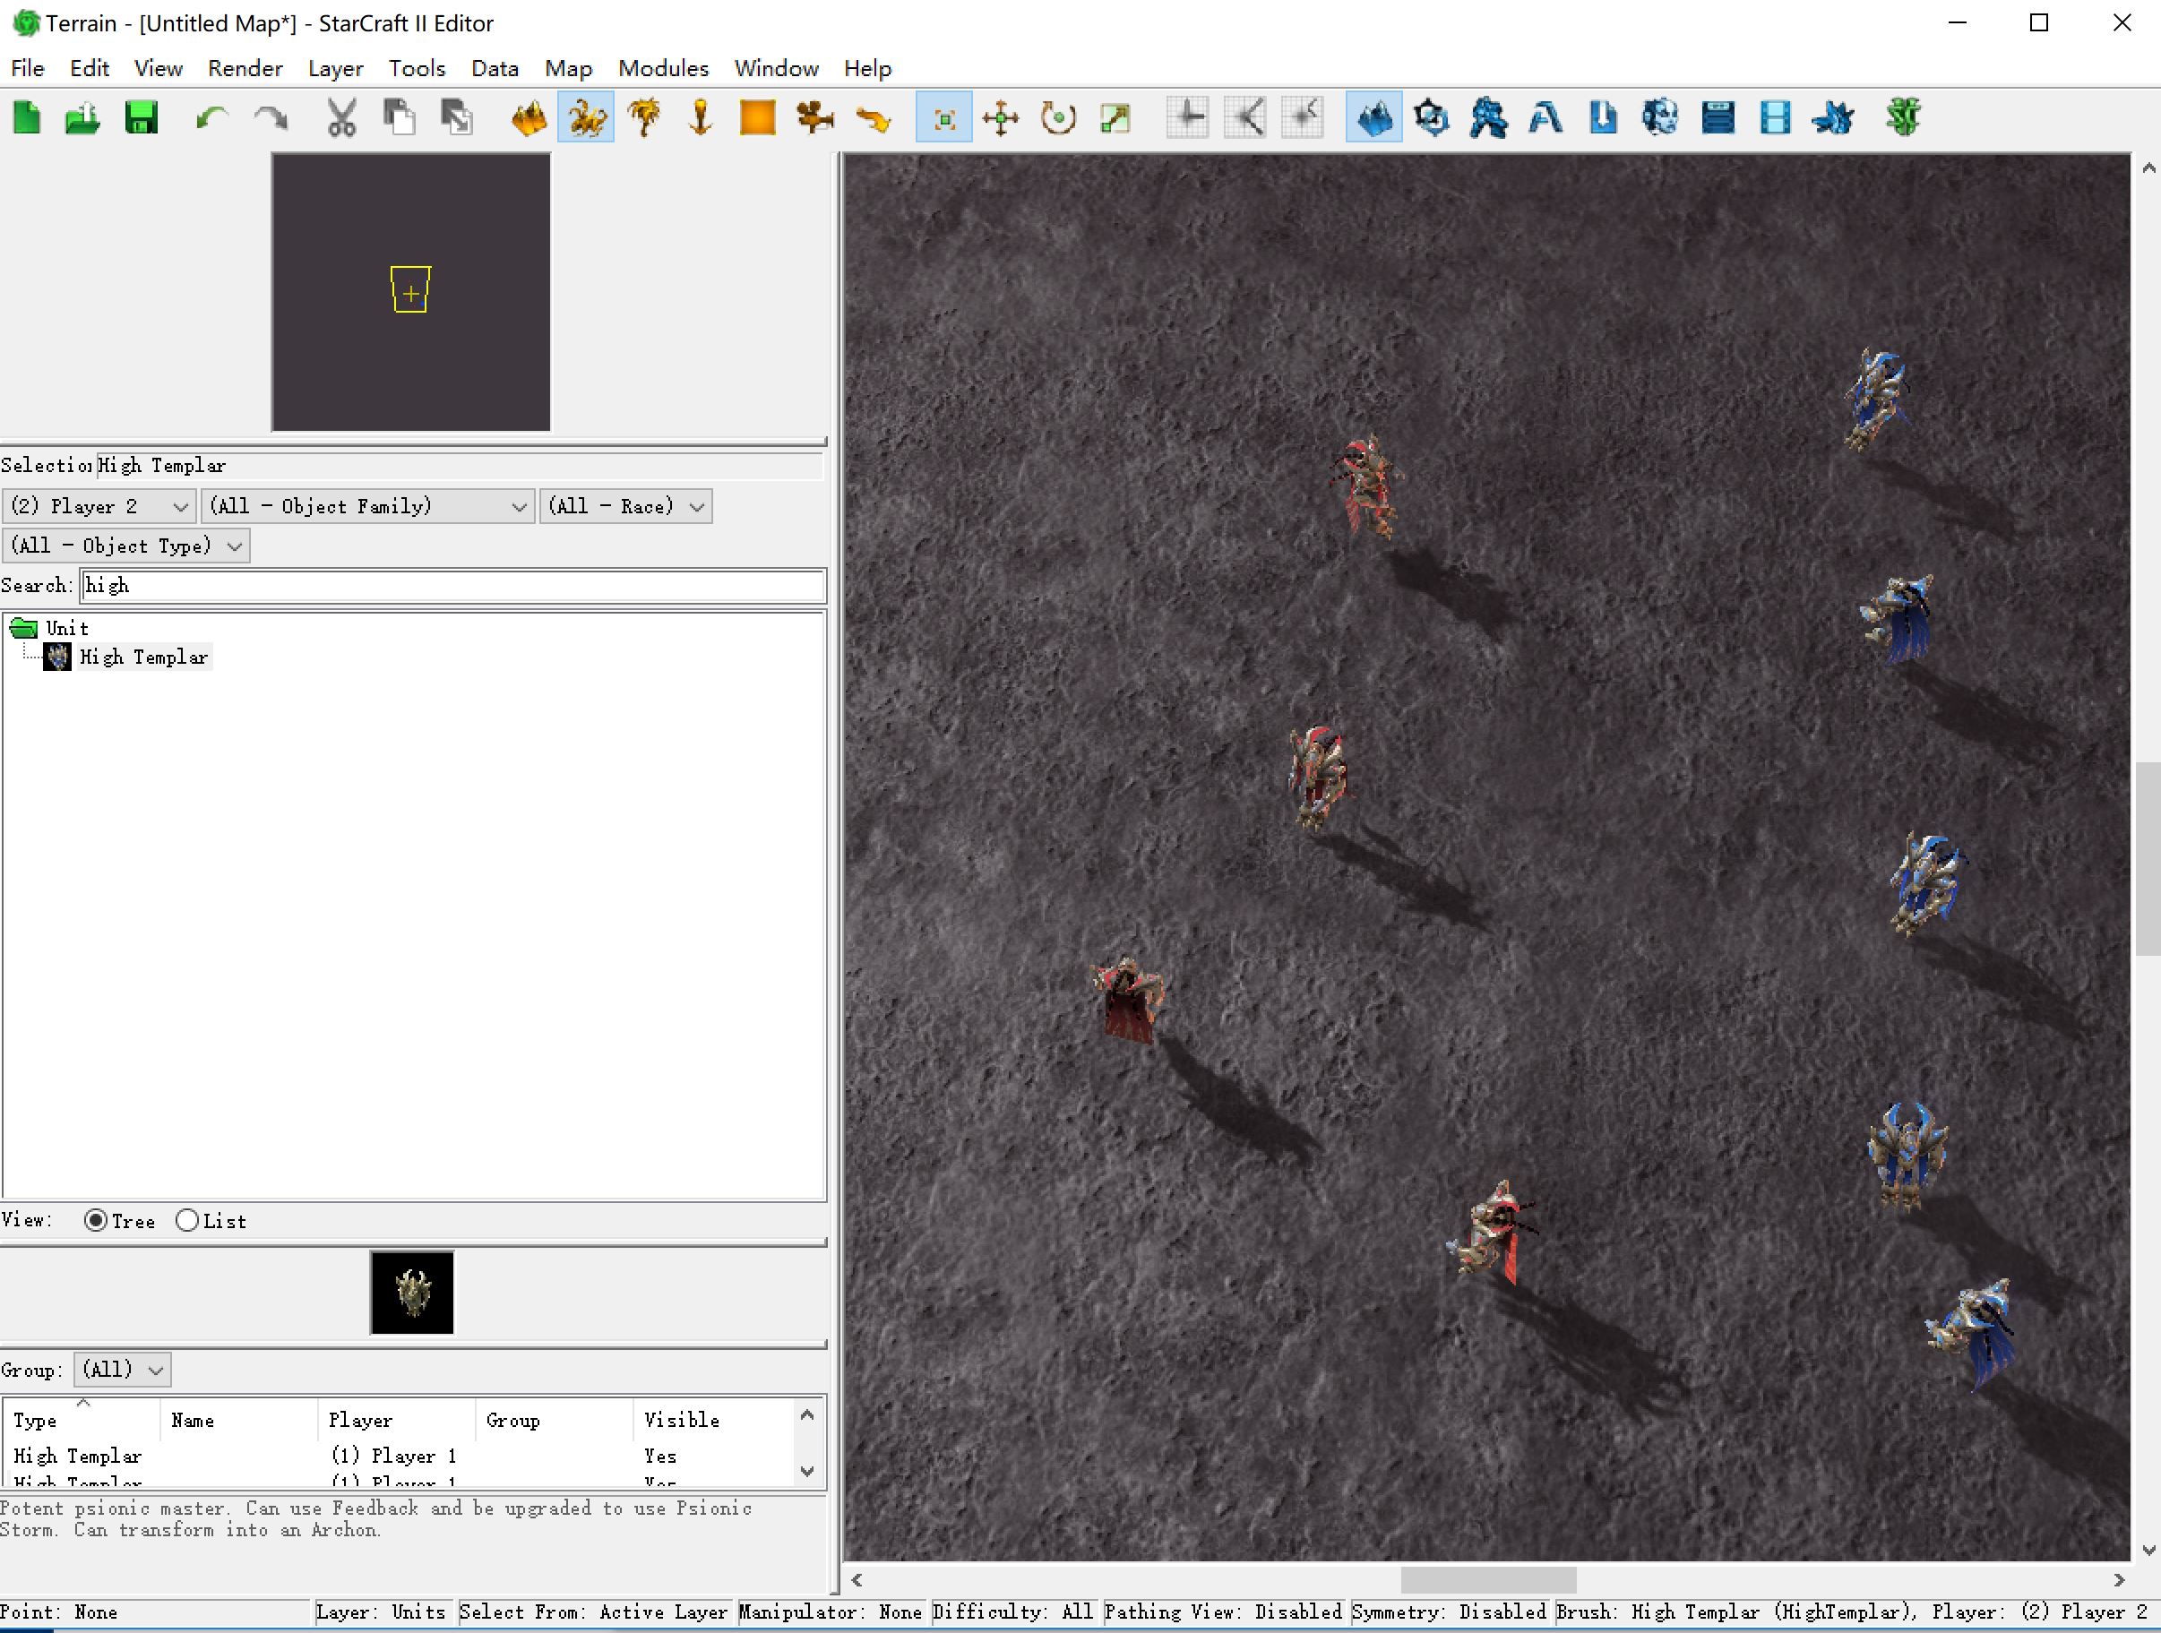Select the Paths layer (orange arrow icon)

873,118
